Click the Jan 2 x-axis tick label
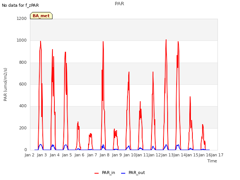Image resolution: width=240 pixels, height=180 pixels. pos(29,155)
